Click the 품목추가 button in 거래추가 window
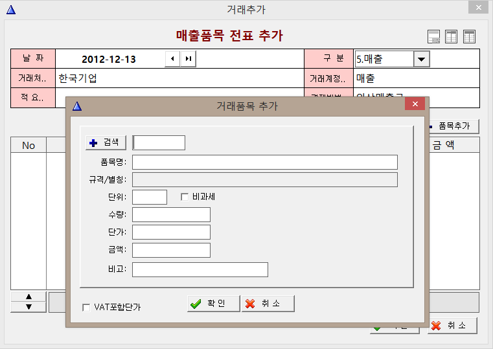493x349 pixels. coord(454,126)
